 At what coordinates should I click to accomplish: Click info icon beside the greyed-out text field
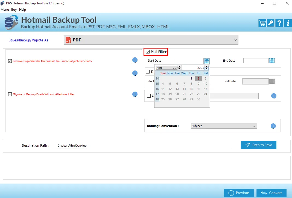coord(274,96)
